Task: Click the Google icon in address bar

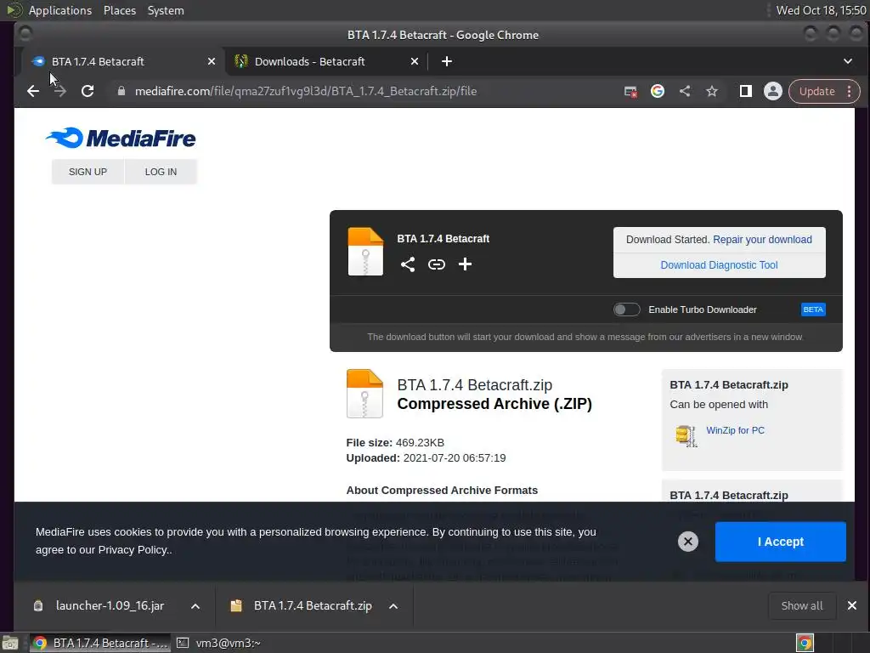Action: pos(658,91)
